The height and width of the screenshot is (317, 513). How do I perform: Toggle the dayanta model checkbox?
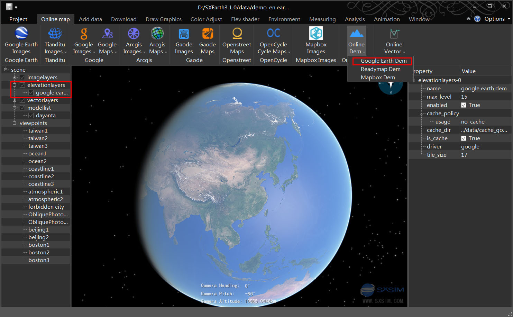point(31,116)
